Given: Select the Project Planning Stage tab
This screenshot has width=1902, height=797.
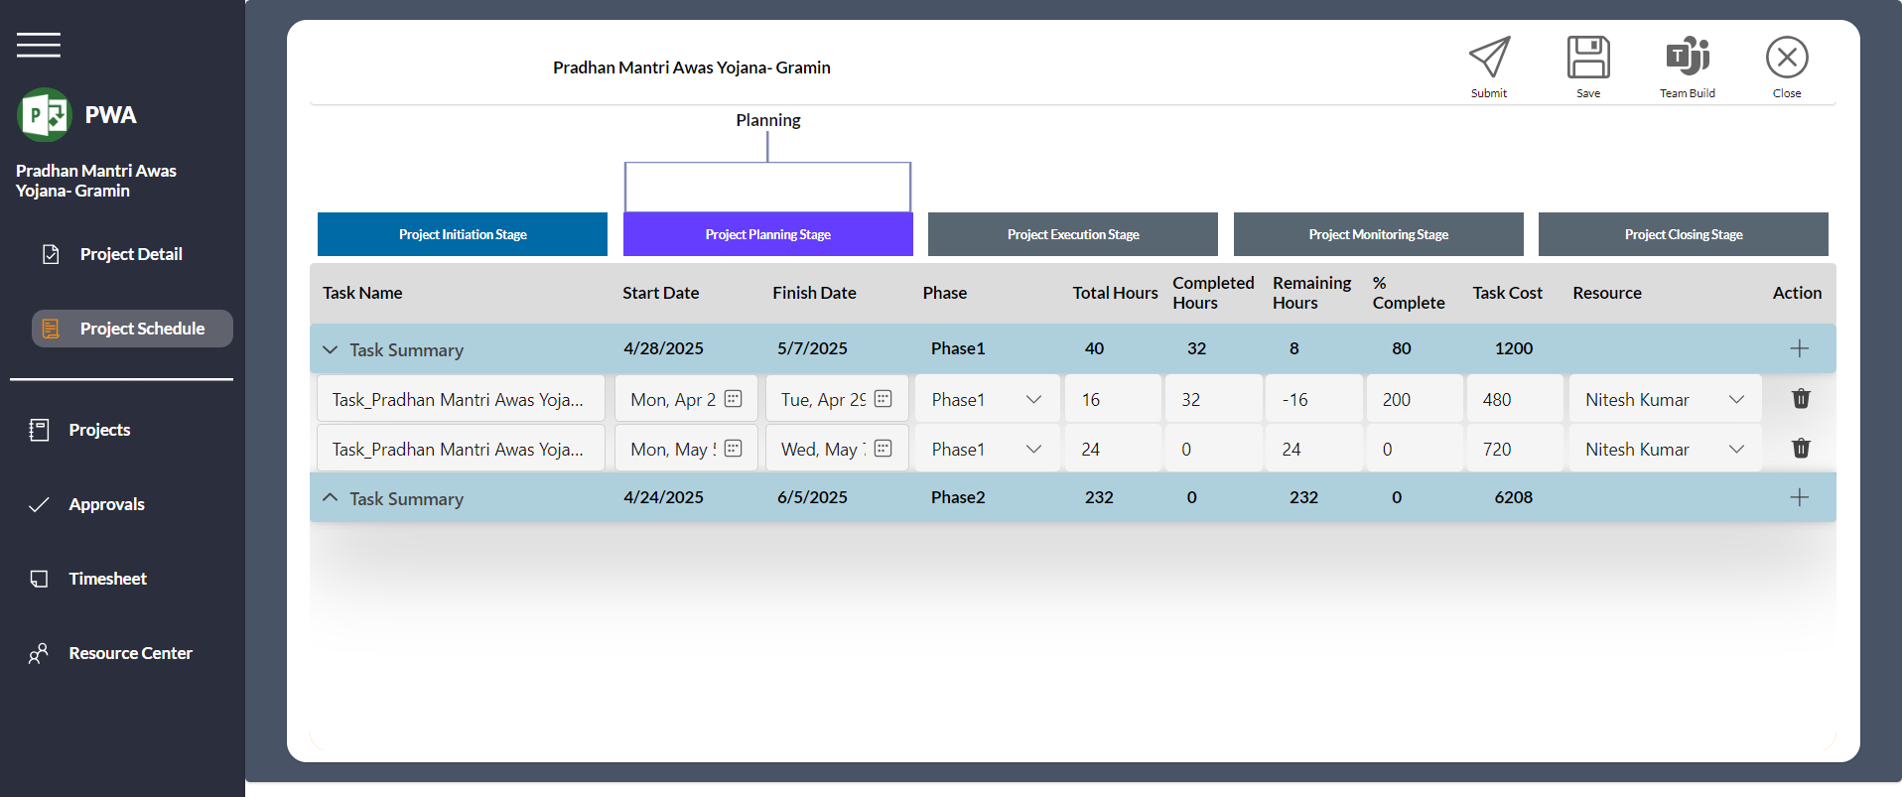Looking at the screenshot, I should [x=768, y=234].
